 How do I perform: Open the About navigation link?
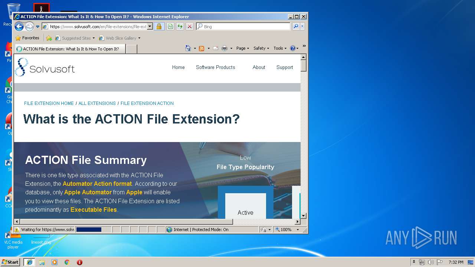pyautogui.click(x=259, y=67)
